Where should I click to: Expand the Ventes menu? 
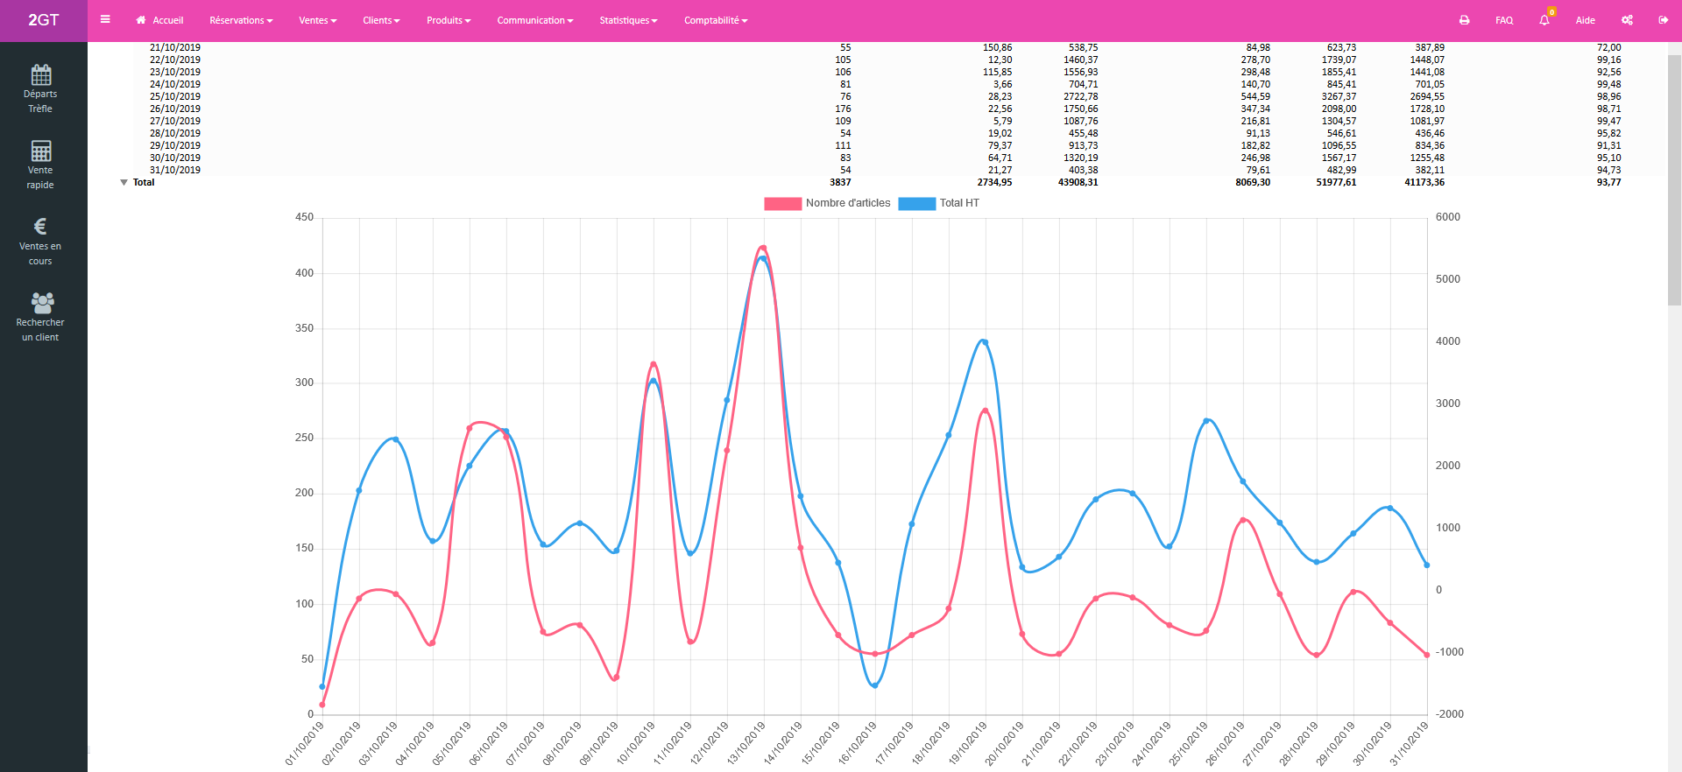pos(317,20)
